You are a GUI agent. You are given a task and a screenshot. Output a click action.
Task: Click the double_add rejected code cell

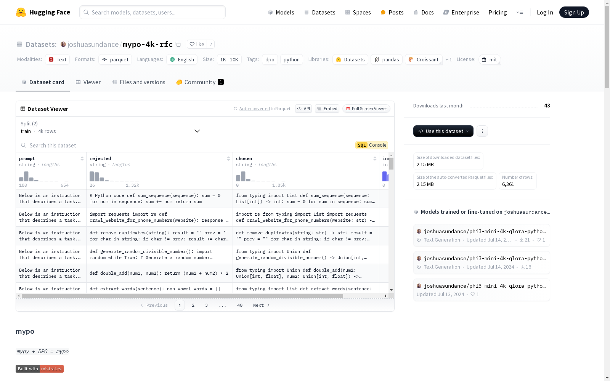pyautogui.click(x=159, y=273)
